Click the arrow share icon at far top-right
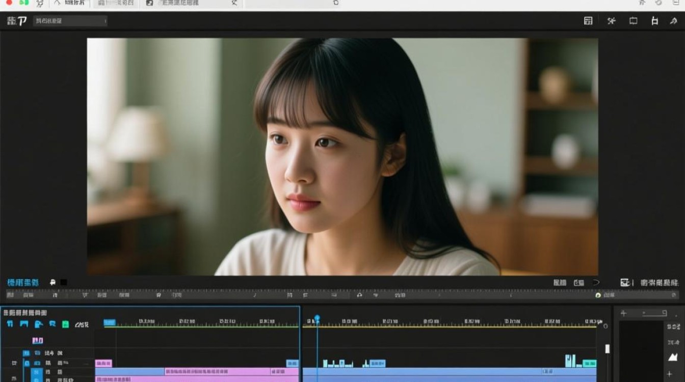 point(673,21)
